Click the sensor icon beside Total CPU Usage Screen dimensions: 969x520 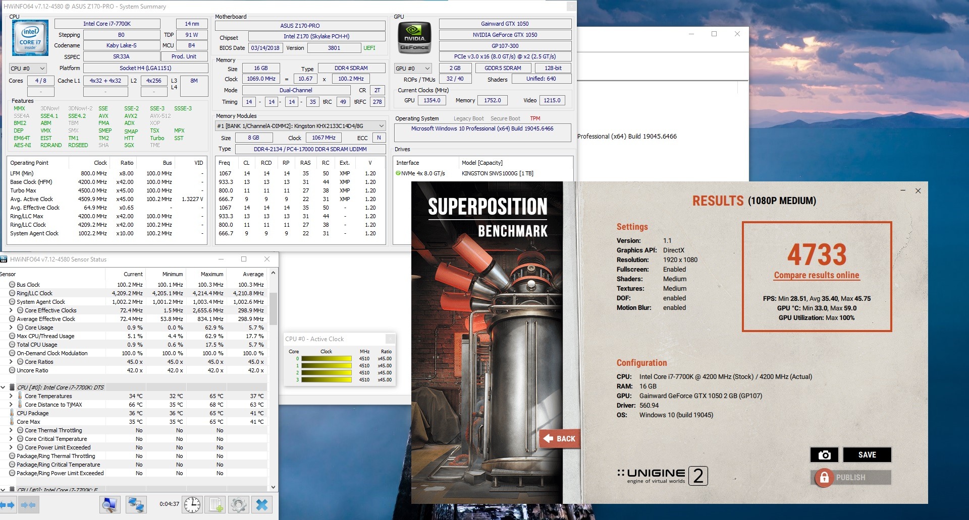(12, 345)
